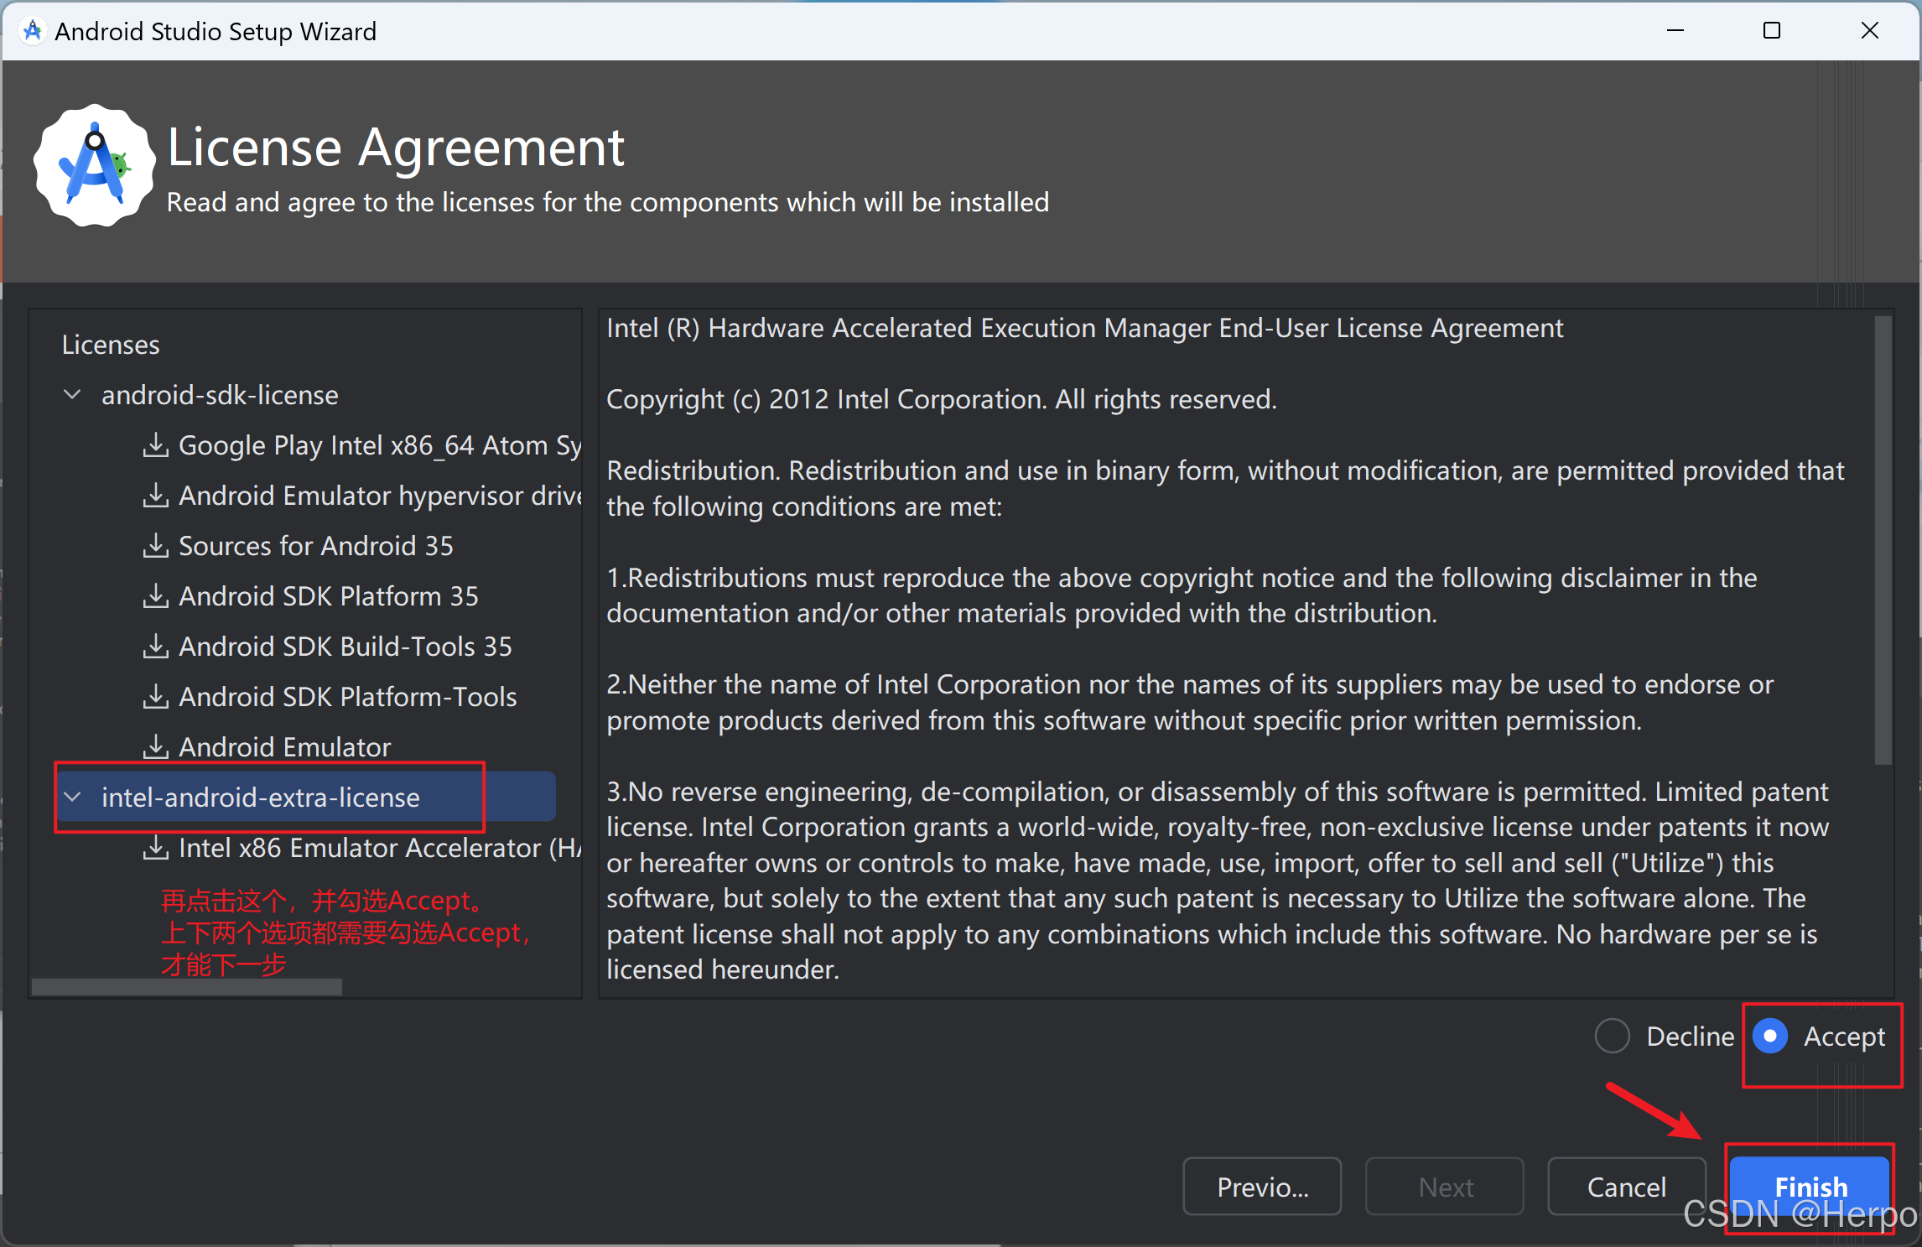
Task: Select the Decline radio button
Action: click(x=1612, y=1037)
